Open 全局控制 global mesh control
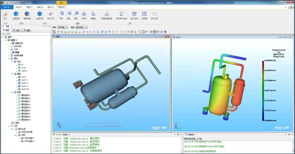The height and width of the screenshot is (154, 295). (x=16, y=14)
